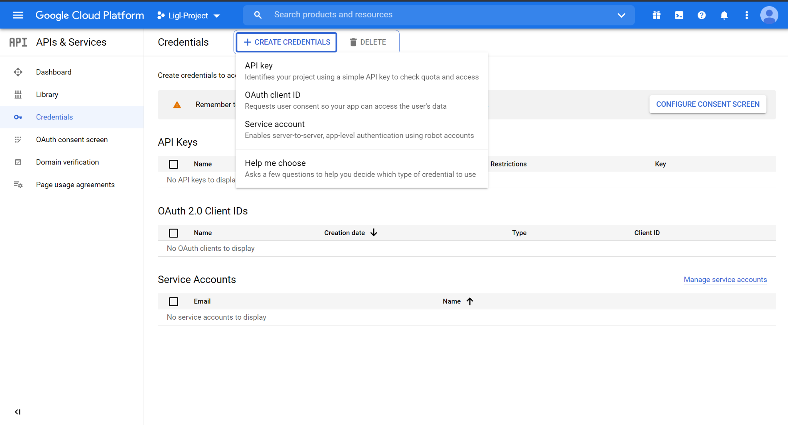Choose OAuth client ID option

362,100
